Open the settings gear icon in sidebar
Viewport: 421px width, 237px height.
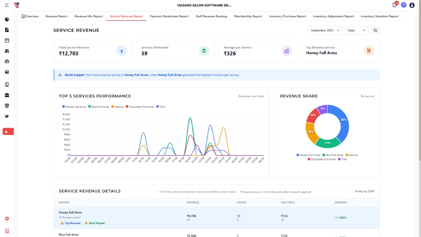coord(7,218)
